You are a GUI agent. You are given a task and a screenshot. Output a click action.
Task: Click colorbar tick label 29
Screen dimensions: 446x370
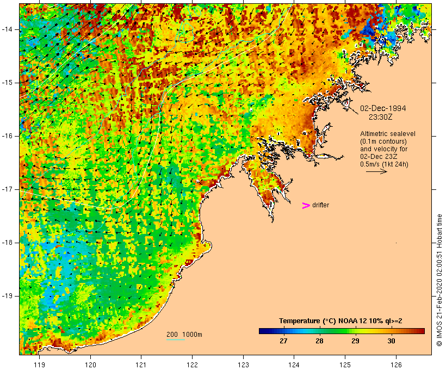[355, 341]
